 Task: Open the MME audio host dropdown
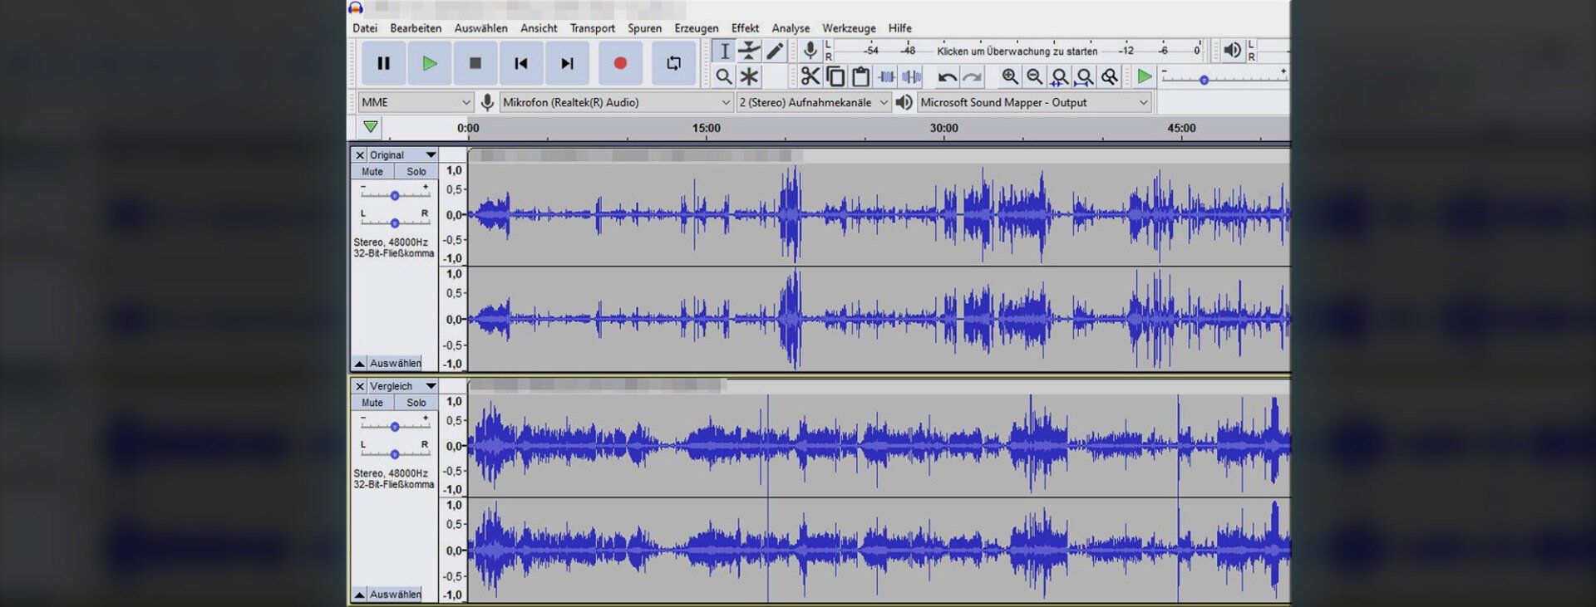[416, 103]
